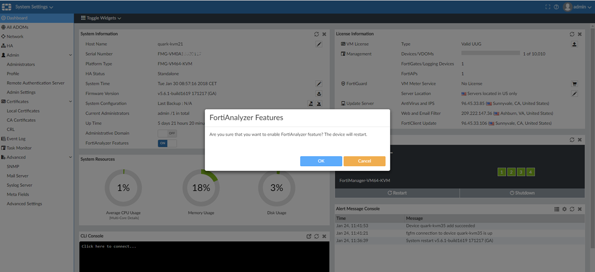Click the upload icon for VM License
The width and height of the screenshot is (595, 272).
[574, 44]
